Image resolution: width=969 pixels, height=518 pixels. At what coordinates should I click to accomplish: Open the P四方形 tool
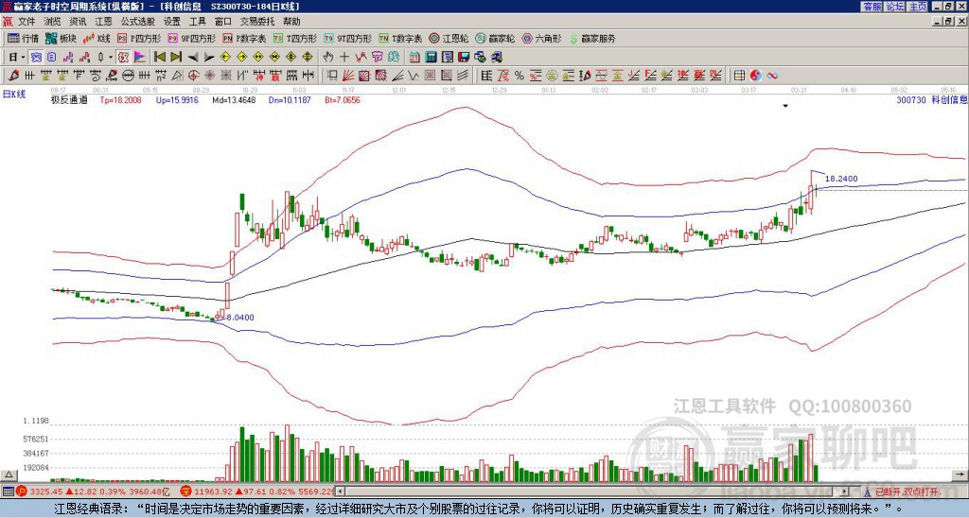[140, 38]
